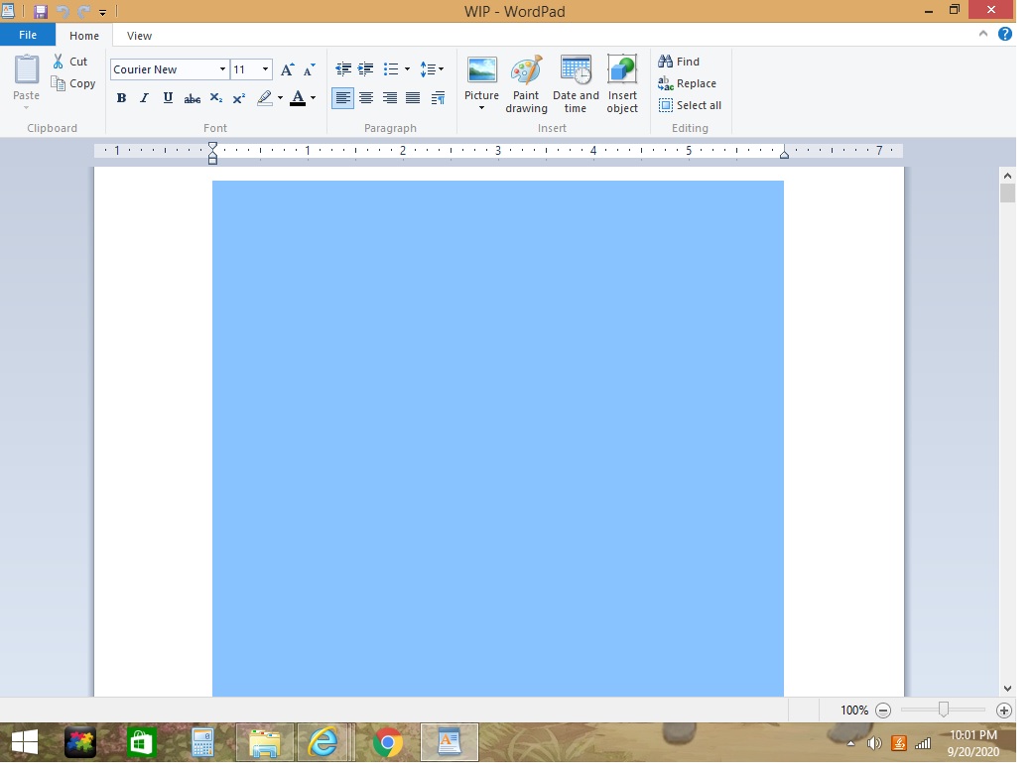The width and height of the screenshot is (1035, 776).
Task: Expand font color dropdown arrow
Action: [313, 99]
